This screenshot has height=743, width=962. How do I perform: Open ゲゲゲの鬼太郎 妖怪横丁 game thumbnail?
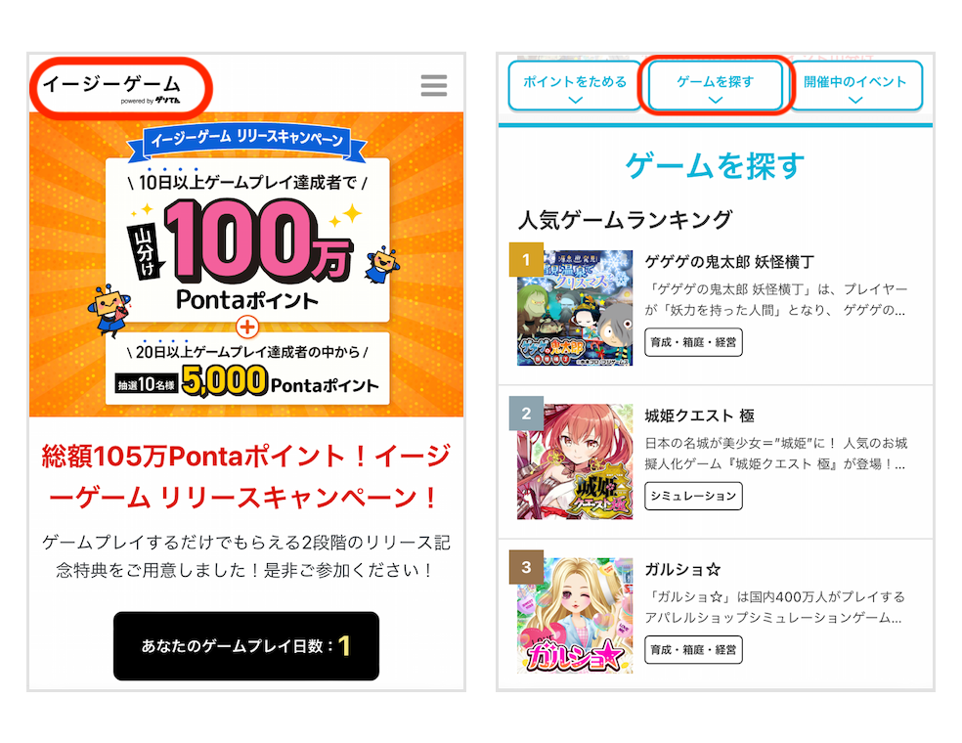coord(574,307)
